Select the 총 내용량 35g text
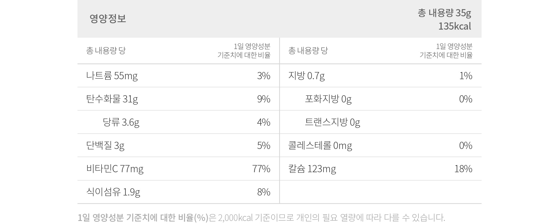559x224 pixels. click(x=444, y=13)
